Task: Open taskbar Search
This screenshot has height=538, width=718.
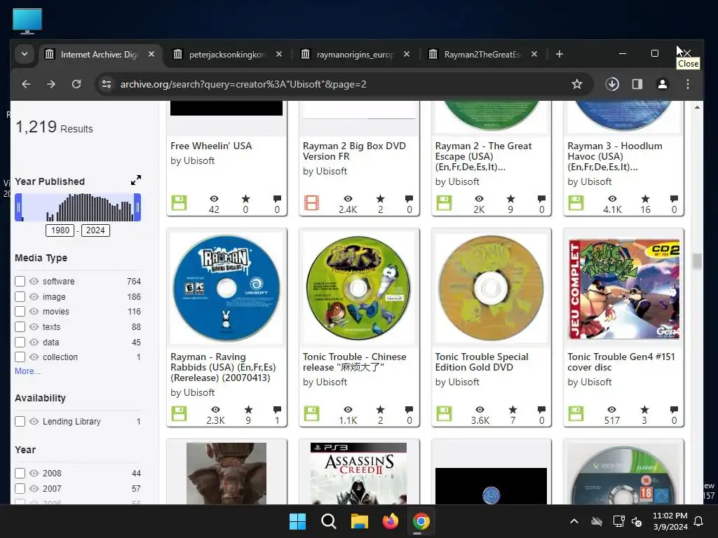Action: [x=328, y=521]
